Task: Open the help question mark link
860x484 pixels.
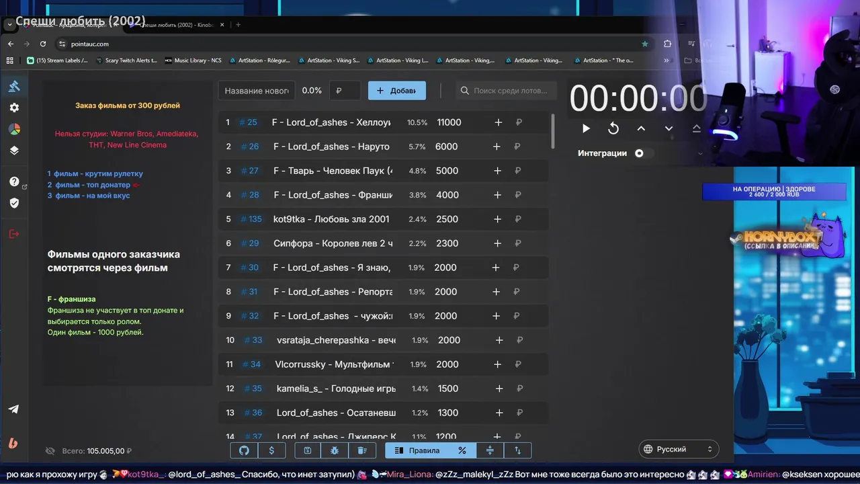Action: tap(14, 182)
